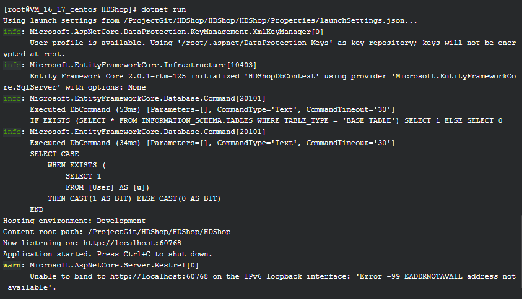Screen dimensions: 522x299
Task: Click the EADDRNOTAVAIL error text
Action: [x=433, y=276]
